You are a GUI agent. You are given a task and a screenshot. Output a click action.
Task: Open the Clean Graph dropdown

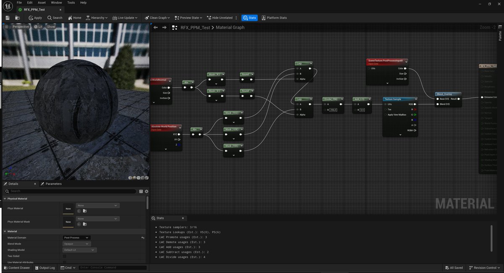click(157, 18)
